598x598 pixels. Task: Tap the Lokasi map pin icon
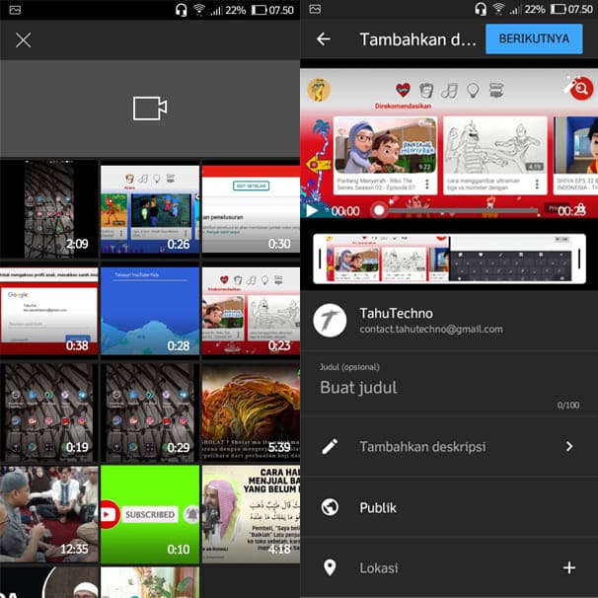point(331,567)
